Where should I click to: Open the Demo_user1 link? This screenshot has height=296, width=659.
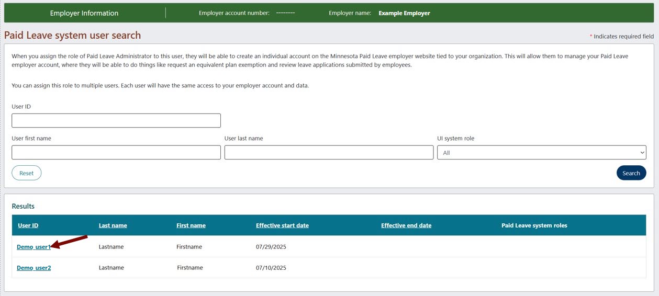pyautogui.click(x=33, y=247)
